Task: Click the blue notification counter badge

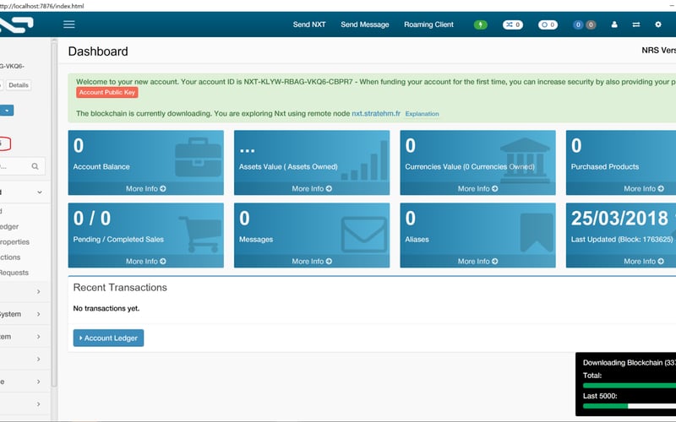Action: click(x=579, y=24)
